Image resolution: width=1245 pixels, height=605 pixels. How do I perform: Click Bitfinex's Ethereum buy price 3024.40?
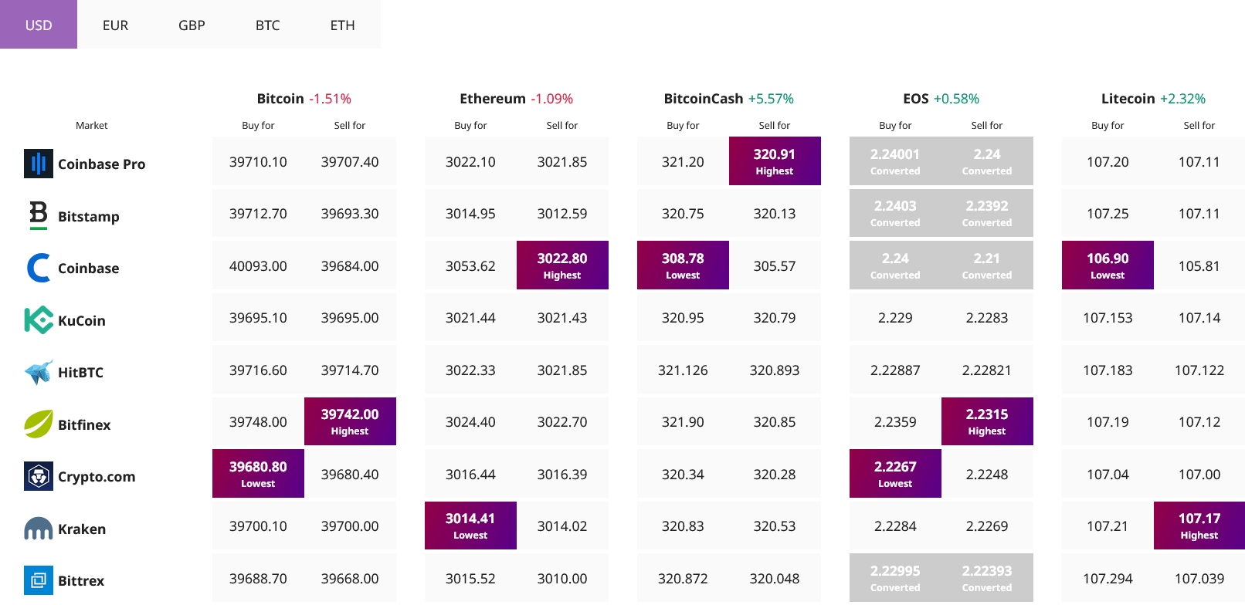tap(470, 422)
